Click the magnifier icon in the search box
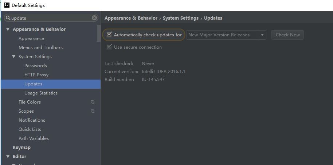The width and height of the screenshot is (333, 165). pyautogui.click(x=8, y=18)
